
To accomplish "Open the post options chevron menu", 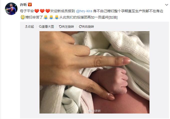I will pyautogui.click(x=166, y=5).
